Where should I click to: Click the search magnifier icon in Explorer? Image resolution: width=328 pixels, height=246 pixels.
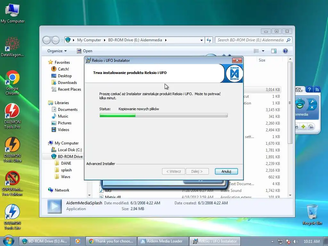click(289, 40)
